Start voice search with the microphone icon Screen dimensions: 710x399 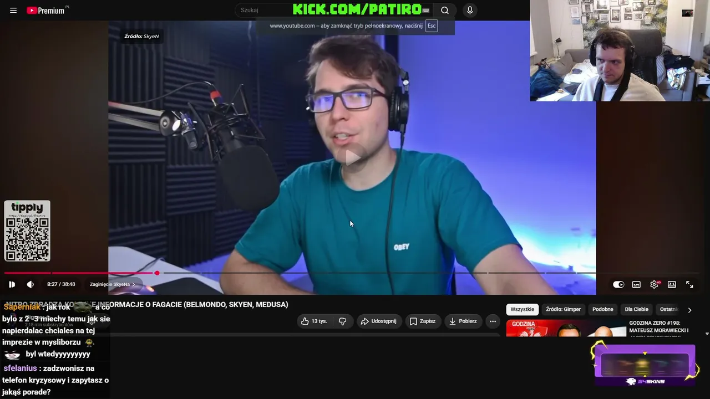coord(470,11)
